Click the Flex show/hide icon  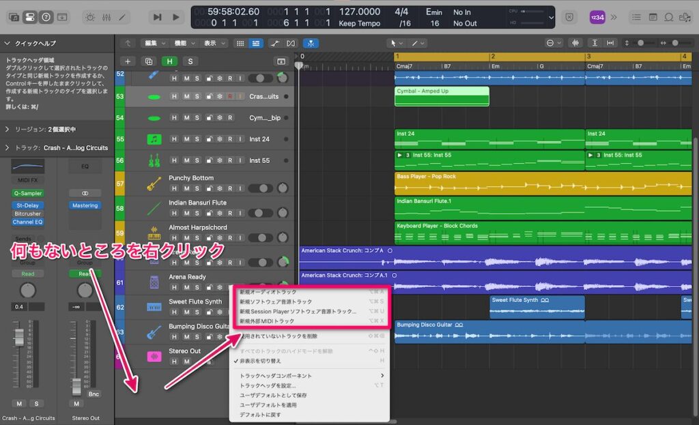point(291,43)
